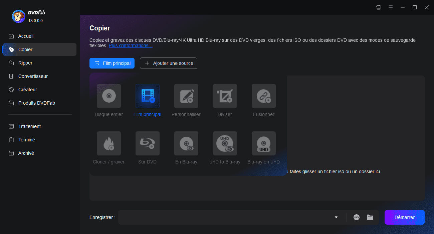Select the Blu-ray en UHD mode
This screenshot has width=434, height=234.
(264, 143)
